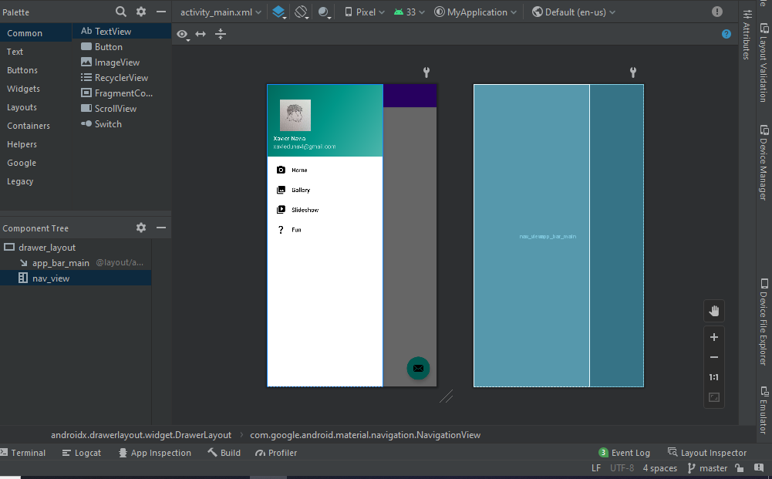The width and height of the screenshot is (772, 479).
Task: Open the Pixel device selector dropdown
Action: (x=363, y=12)
